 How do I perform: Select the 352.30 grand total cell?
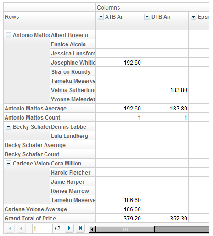tap(165, 218)
